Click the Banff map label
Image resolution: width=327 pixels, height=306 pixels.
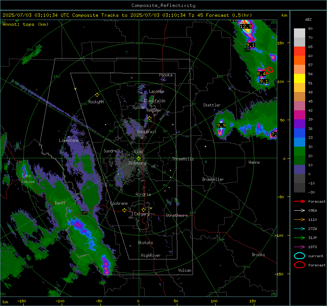[x=60, y=203]
